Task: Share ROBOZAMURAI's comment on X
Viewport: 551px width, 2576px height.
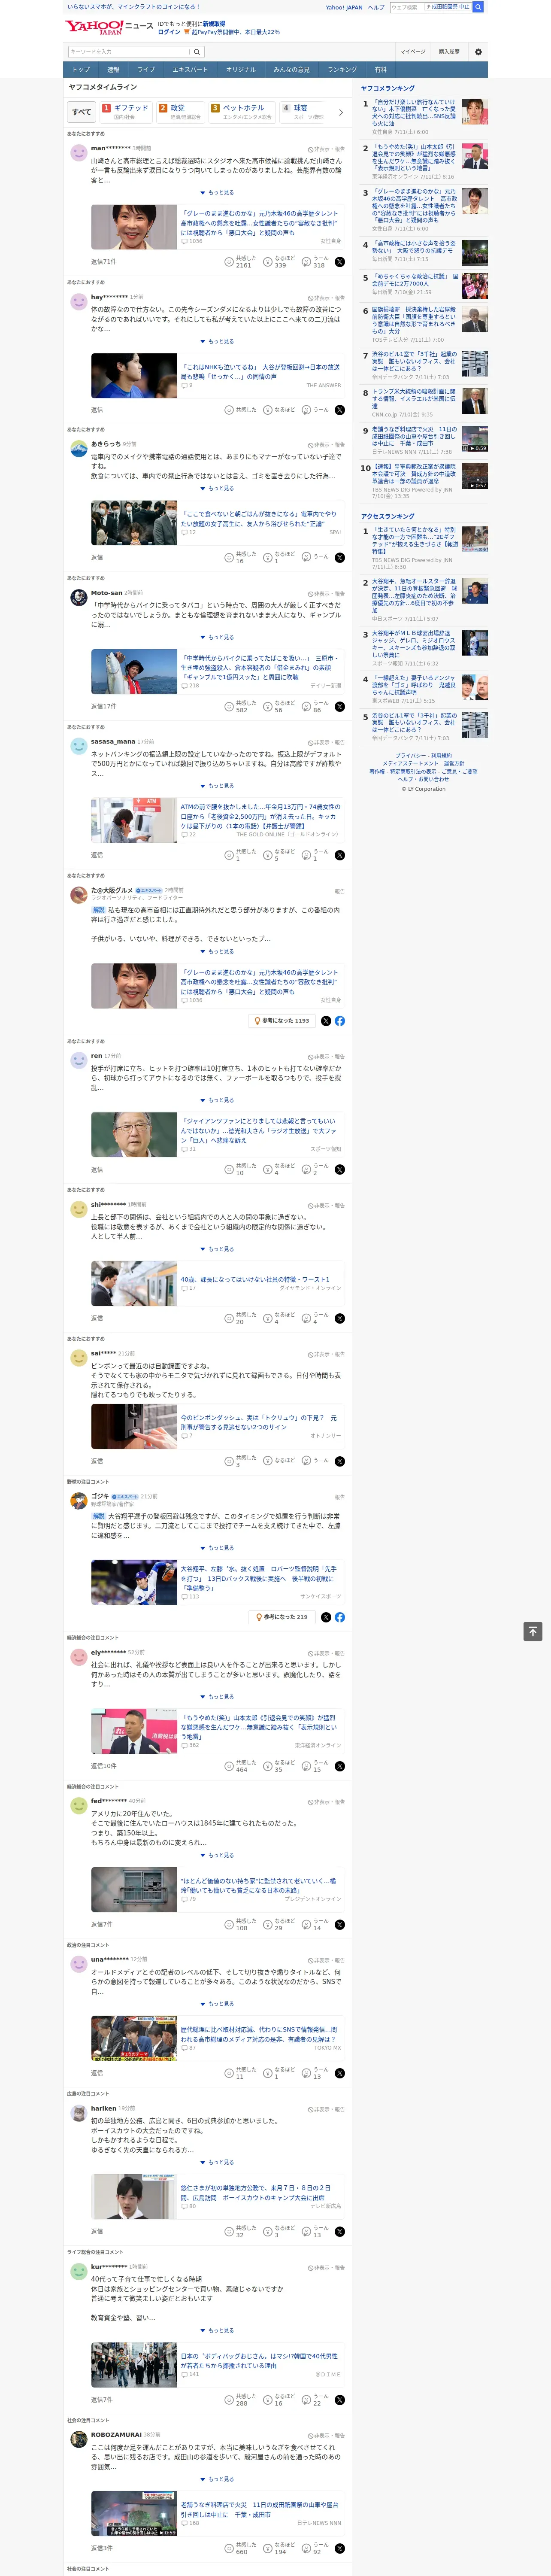Action: tap(340, 2548)
